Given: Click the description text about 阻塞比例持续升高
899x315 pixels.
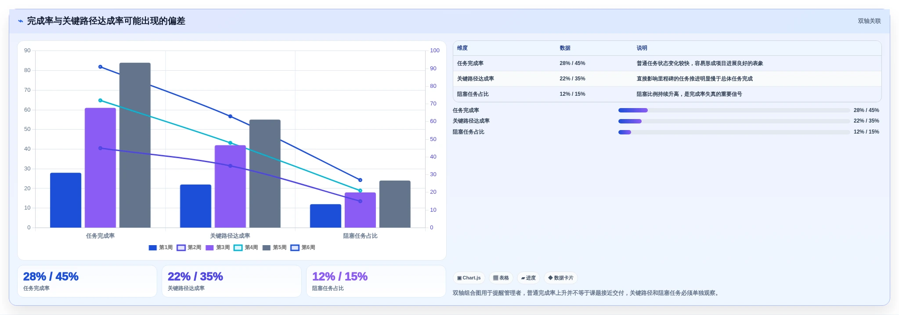Looking at the screenshot, I should pos(689,94).
